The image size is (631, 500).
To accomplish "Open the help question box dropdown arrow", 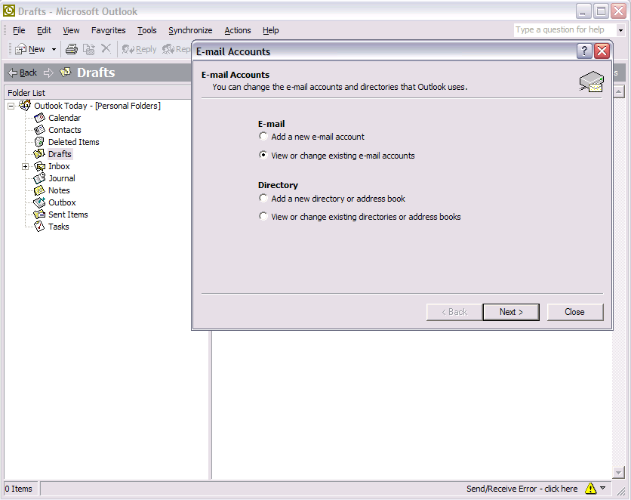I will (x=620, y=30).
